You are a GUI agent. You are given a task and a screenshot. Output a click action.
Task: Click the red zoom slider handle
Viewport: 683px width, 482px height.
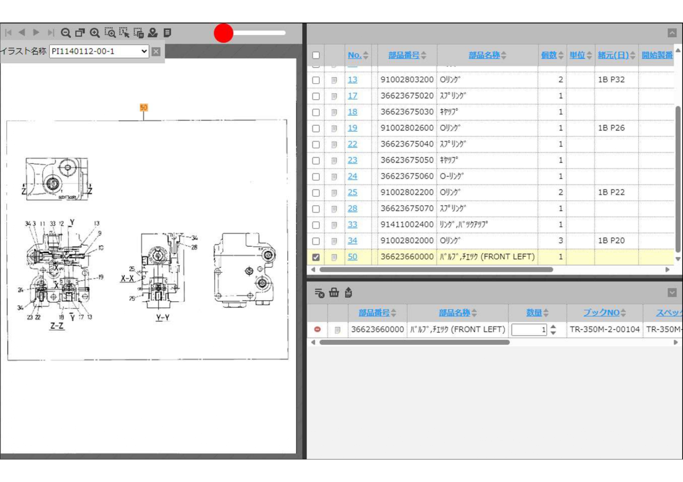point(223,33)
